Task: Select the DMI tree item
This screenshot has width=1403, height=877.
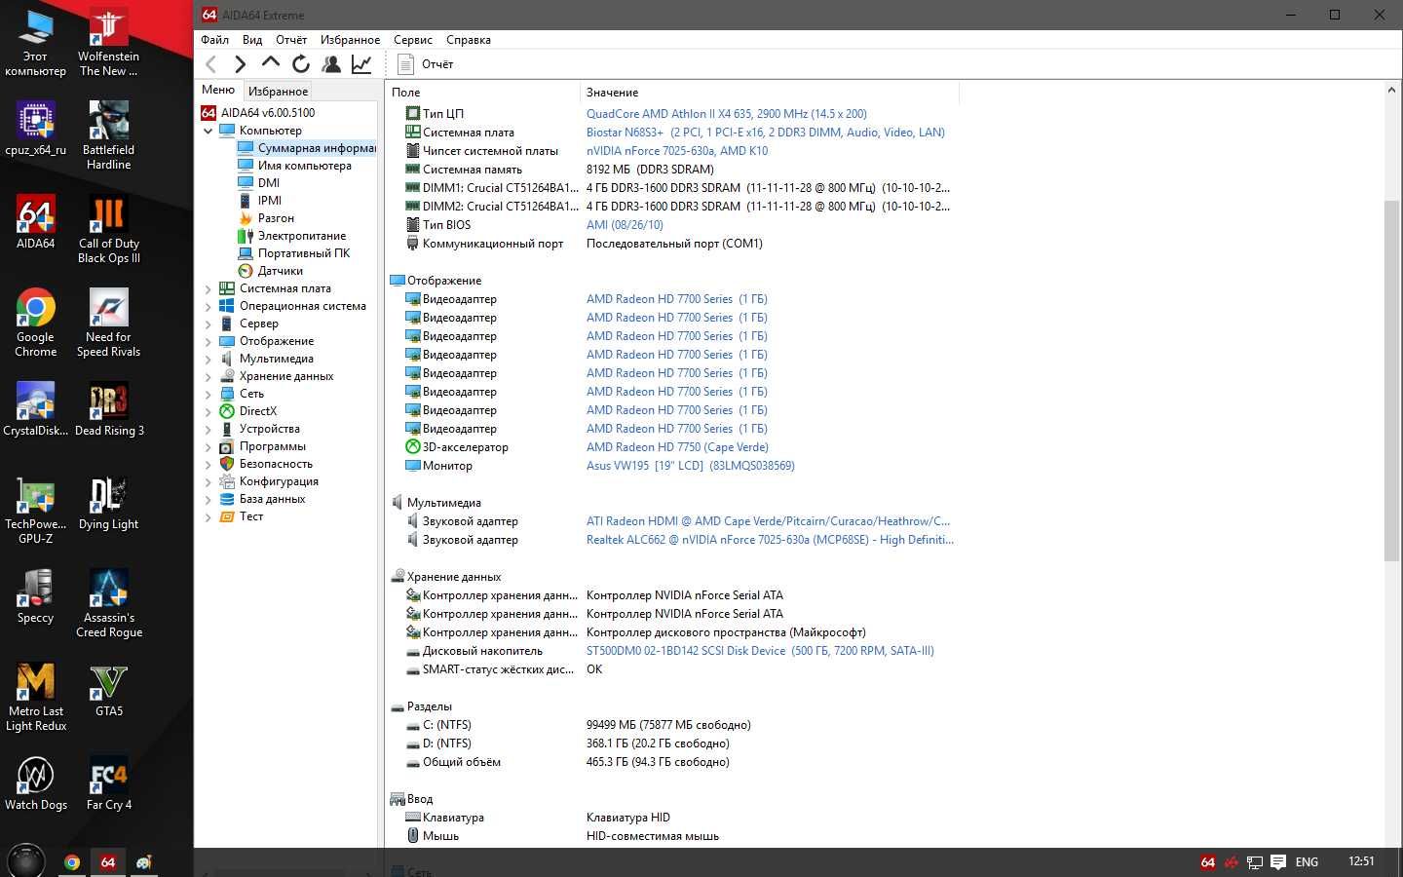Action: point(259,183)
